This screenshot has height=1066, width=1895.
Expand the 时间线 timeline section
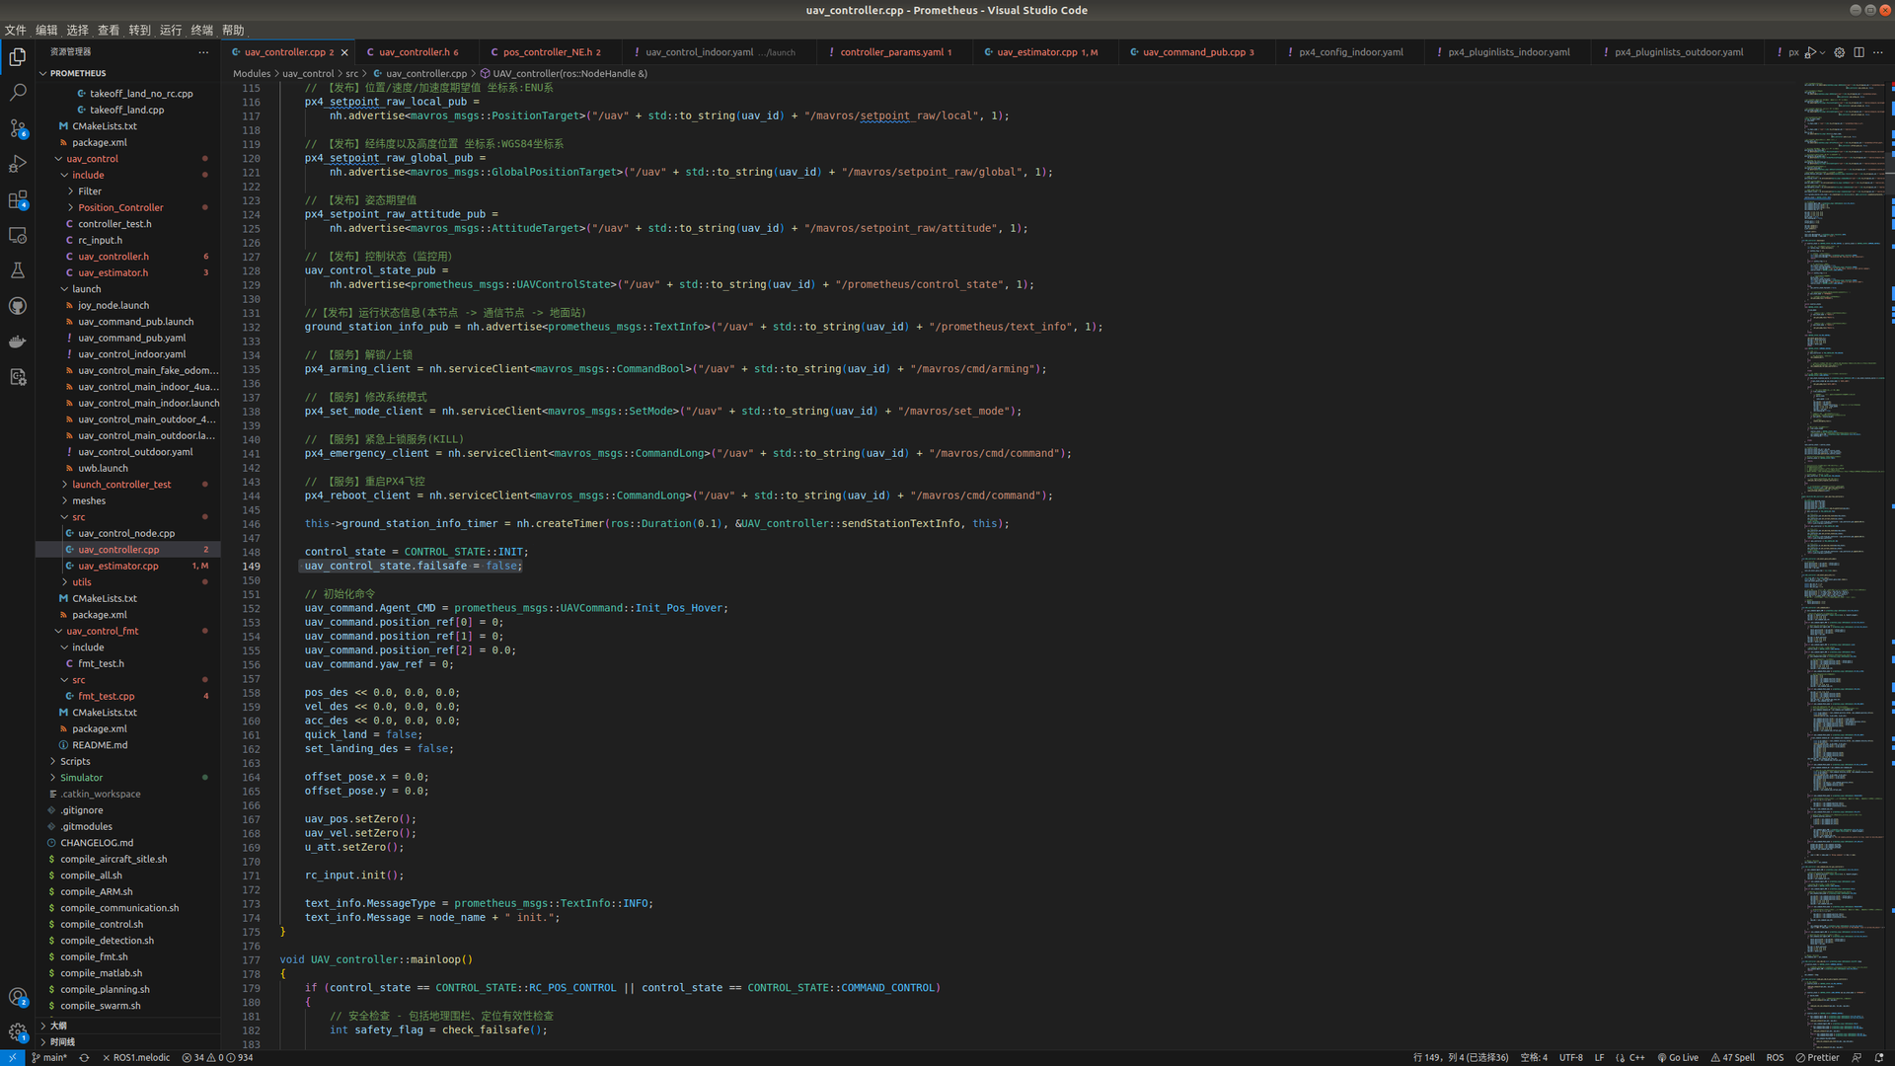pyautogui.click(x=127, y=1041)
